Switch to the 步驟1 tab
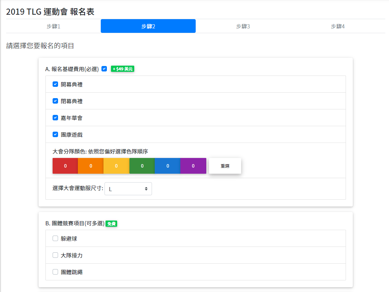Viewport: 389px width, 292px height. [x=53, y=26]
